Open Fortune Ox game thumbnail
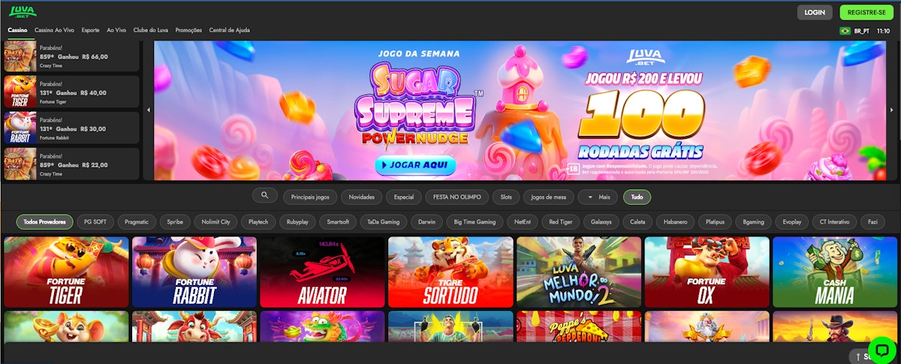This screenshot has height=364, width=901. [x=707, y=272]
